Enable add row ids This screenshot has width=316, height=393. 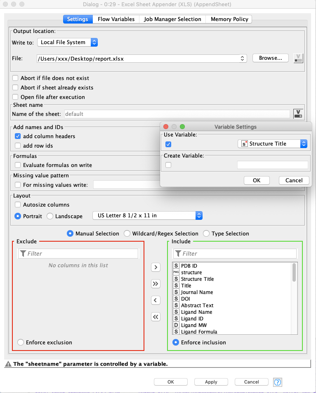18,146
